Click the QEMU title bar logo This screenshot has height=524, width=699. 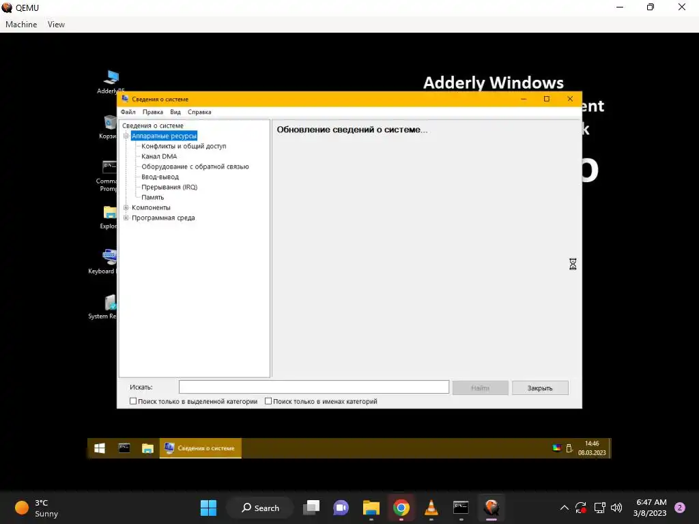tap(7, 8)
